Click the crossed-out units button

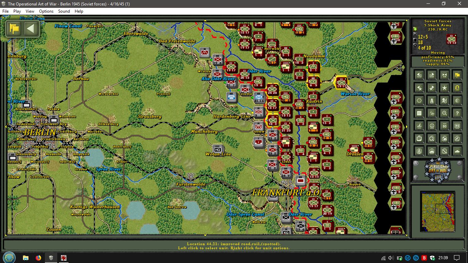click(445, 100)
